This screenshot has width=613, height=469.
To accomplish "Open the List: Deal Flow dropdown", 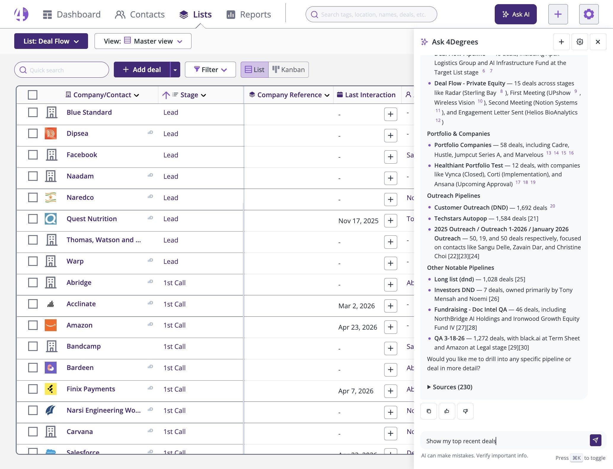I will pos(51,41).
